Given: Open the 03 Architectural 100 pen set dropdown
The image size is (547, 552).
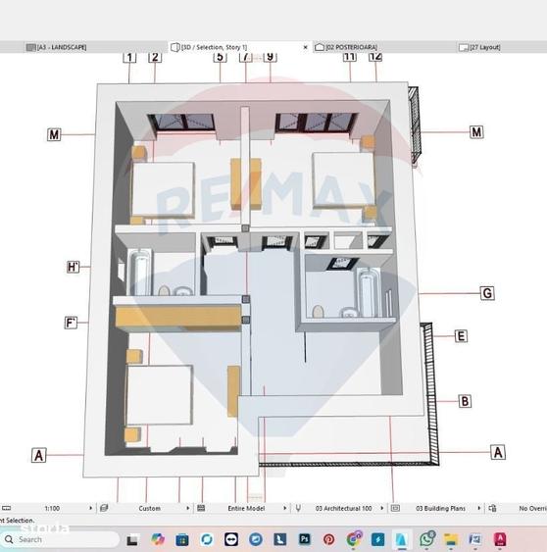Looking at the screenshot, I should coord(343,508).
